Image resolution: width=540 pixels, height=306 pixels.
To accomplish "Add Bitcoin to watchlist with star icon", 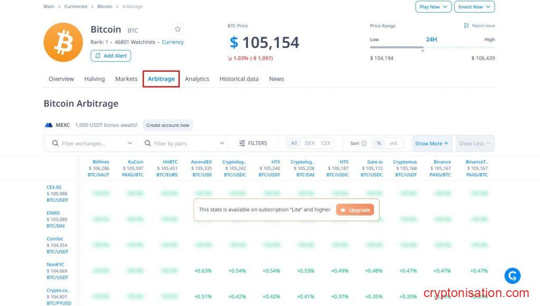I will click(178, 29).
